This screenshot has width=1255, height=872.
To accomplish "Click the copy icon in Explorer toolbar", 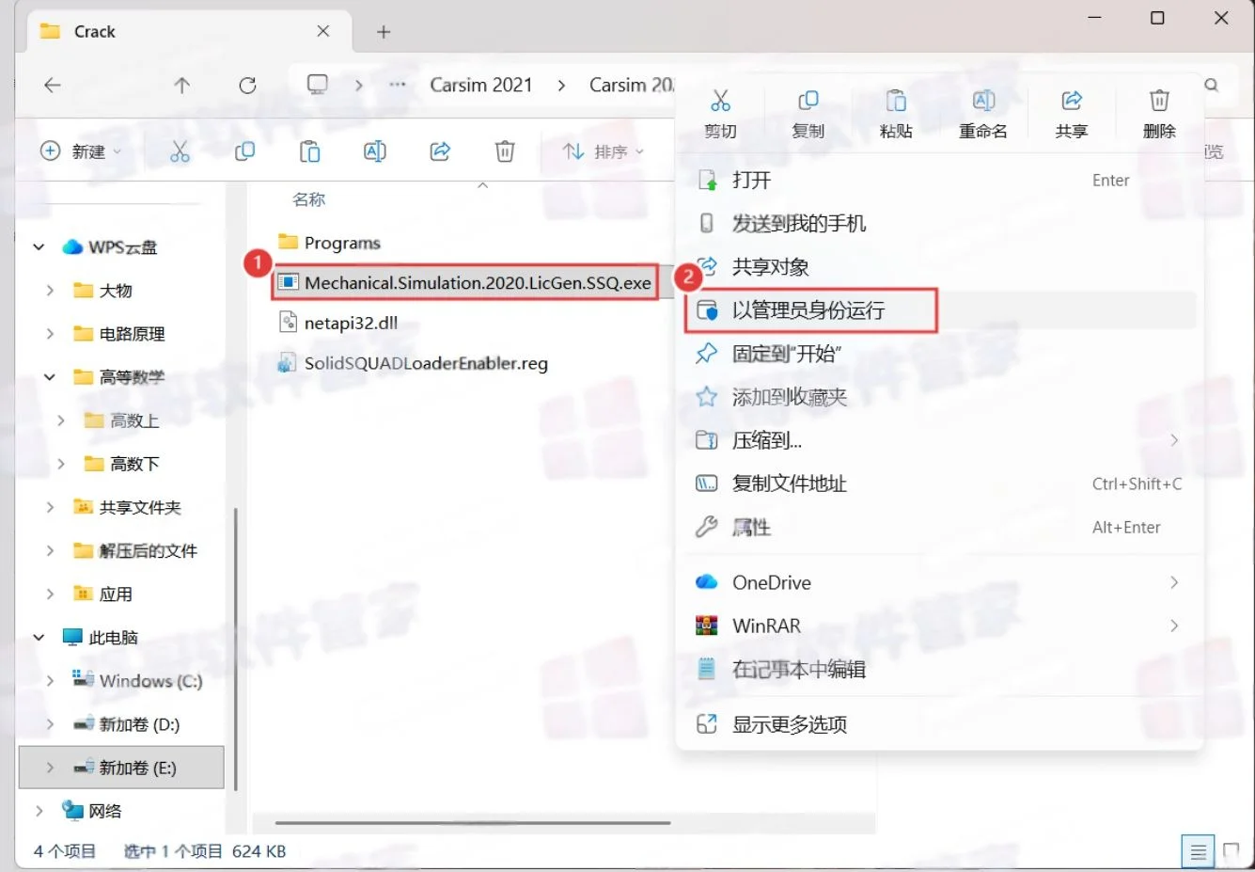I will 244,151.
